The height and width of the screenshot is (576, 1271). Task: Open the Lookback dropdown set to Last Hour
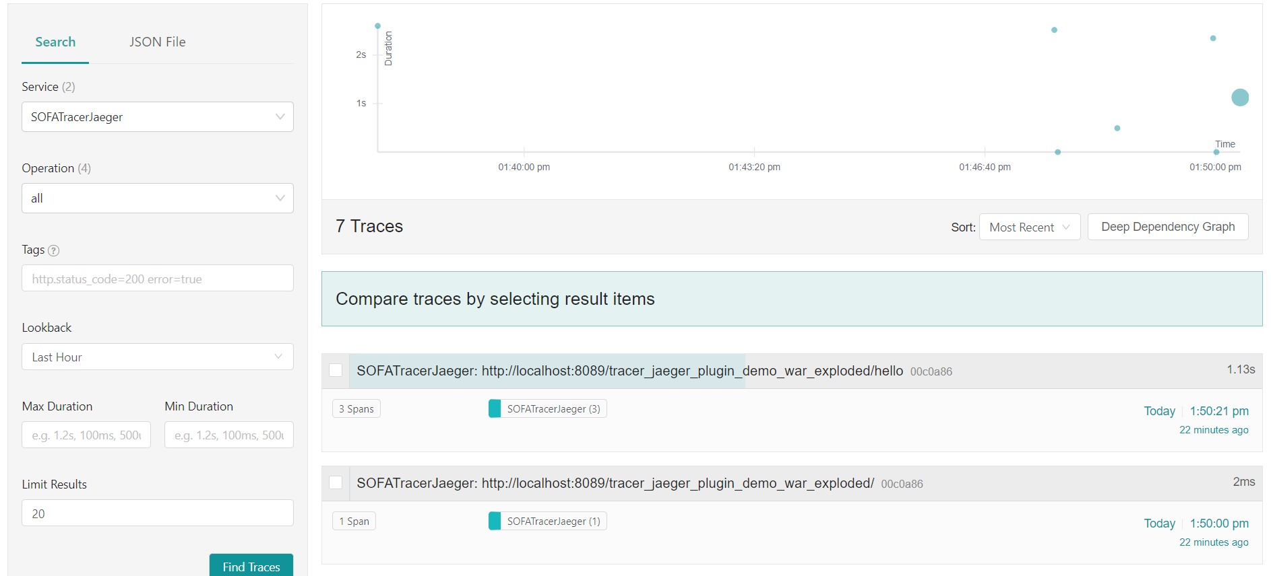click(x=158, y=357)
